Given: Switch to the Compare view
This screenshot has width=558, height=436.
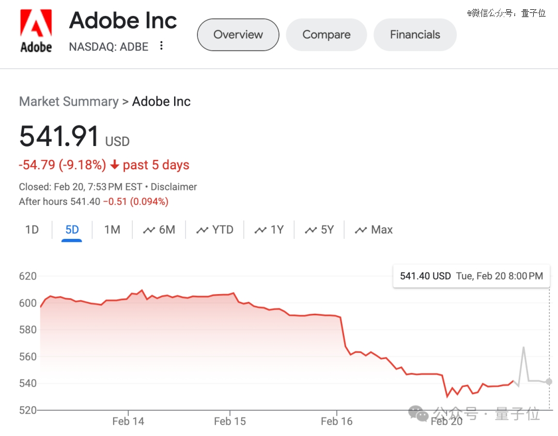Looking at the screenshot, I should (327, 35).
